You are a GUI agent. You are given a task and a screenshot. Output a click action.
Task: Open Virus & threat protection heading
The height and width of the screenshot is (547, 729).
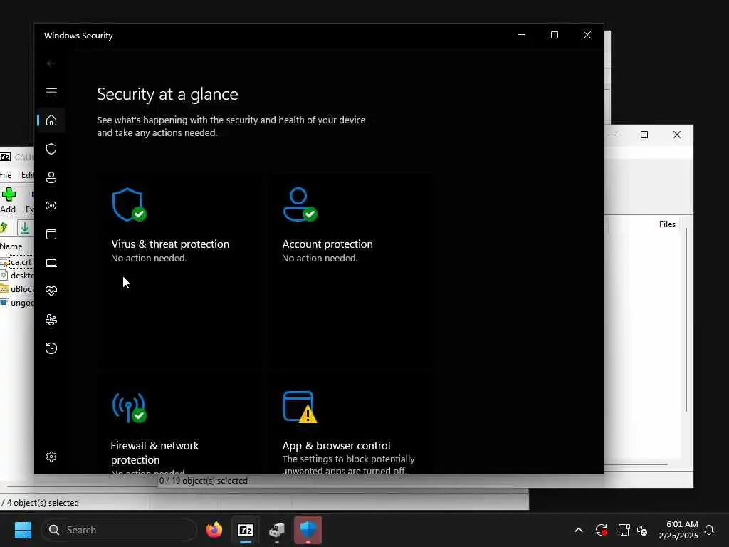(170, 244)
